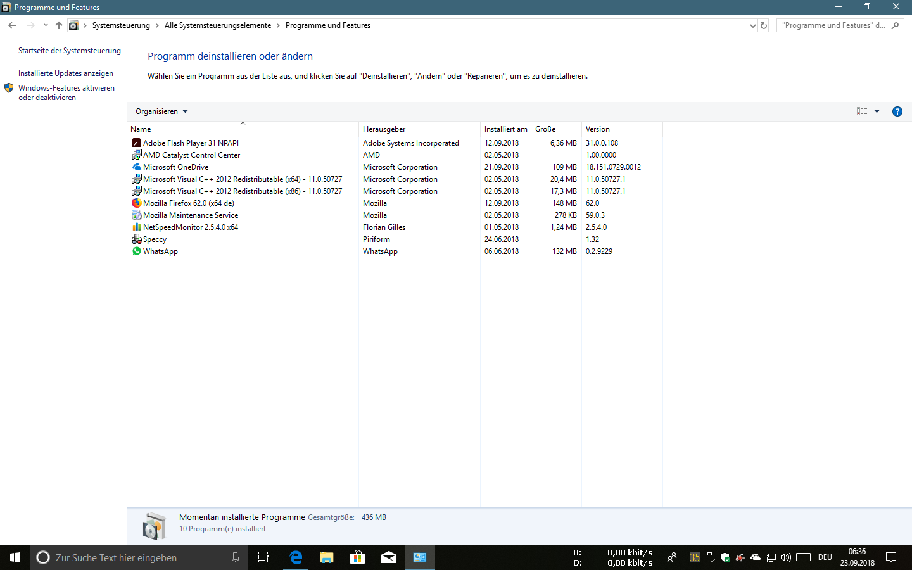Click the microphone icon in the search bar
The height and width of the screenshot is (570, 912).
click(235, 557)
